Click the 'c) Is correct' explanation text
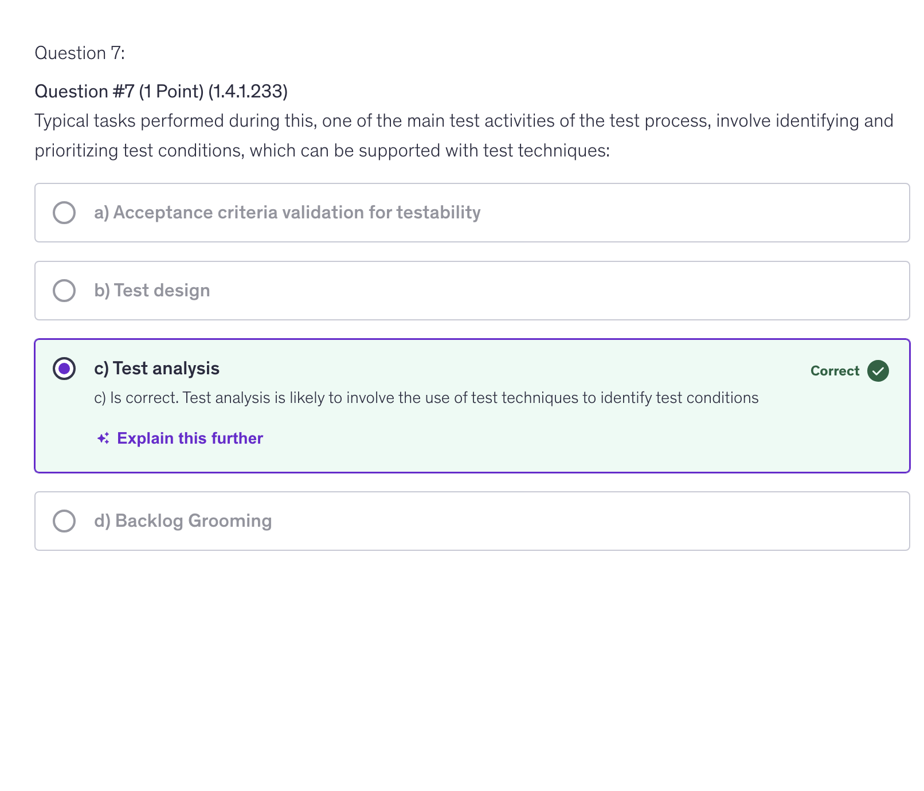 coord(426,398)
